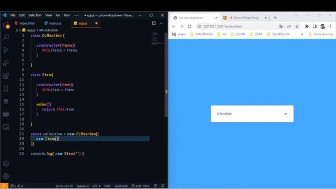The height and width of the screenshot is (189, 336).
Task: Change indentation Spaces: 4 in status bar
Action: point(82,186)
